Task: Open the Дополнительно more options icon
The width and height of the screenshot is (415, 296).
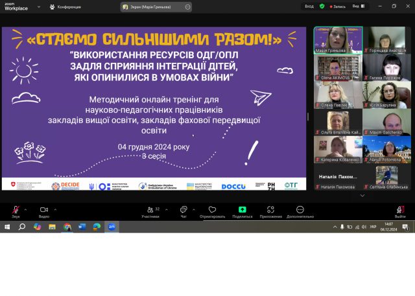Action: coord(300,210)
